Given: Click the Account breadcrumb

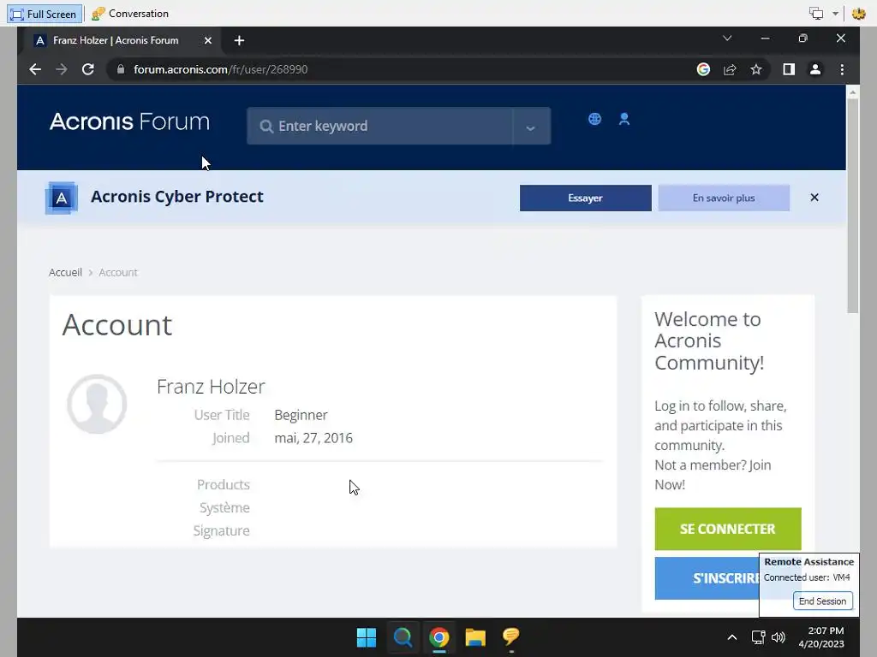Looking at the screenshot, I should click(x=118, y=272).
